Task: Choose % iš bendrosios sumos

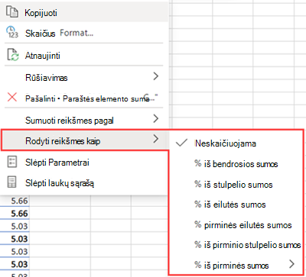Action: [236, 164]
